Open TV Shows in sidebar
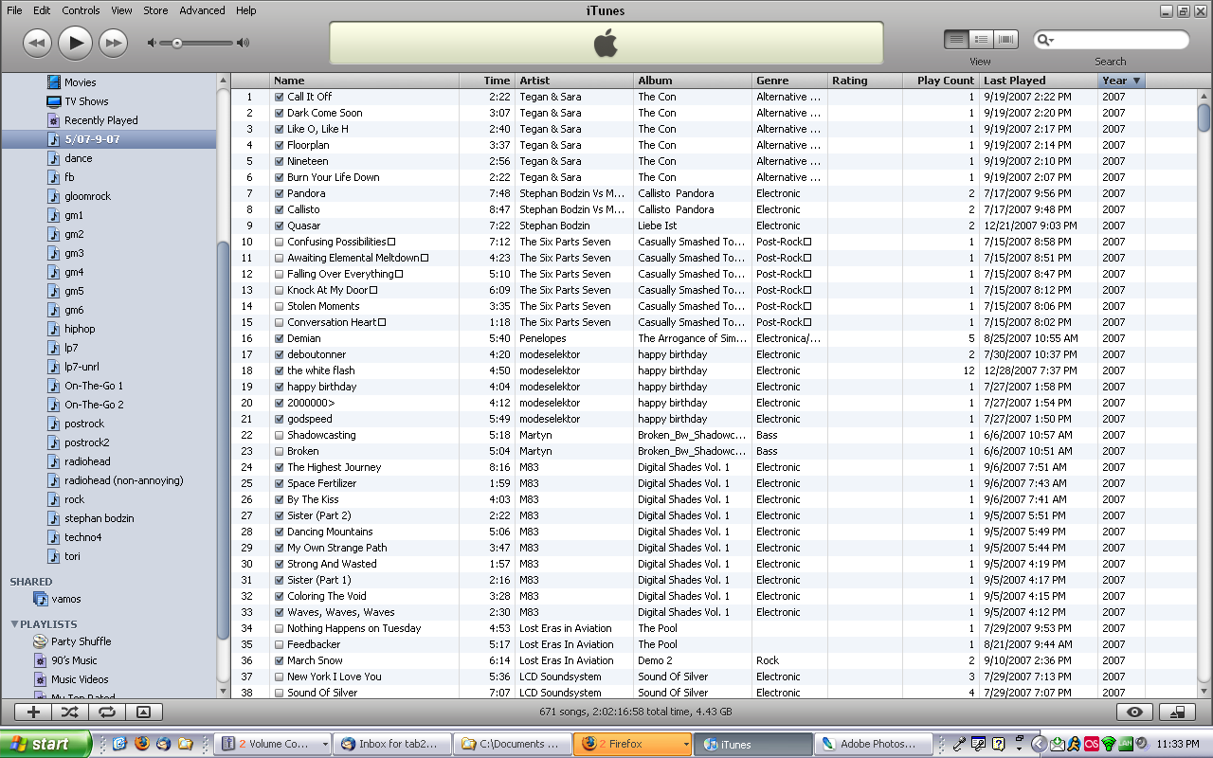 tap(85, 101)
